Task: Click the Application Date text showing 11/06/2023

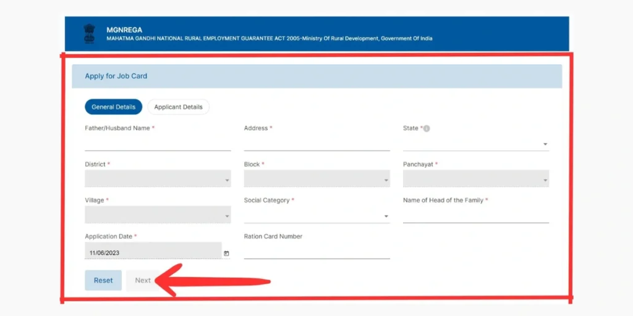Action: [x=104, y=252]
